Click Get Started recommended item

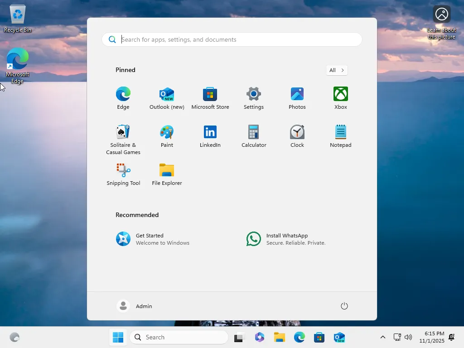pyautogui.click(x=152, y=239)
